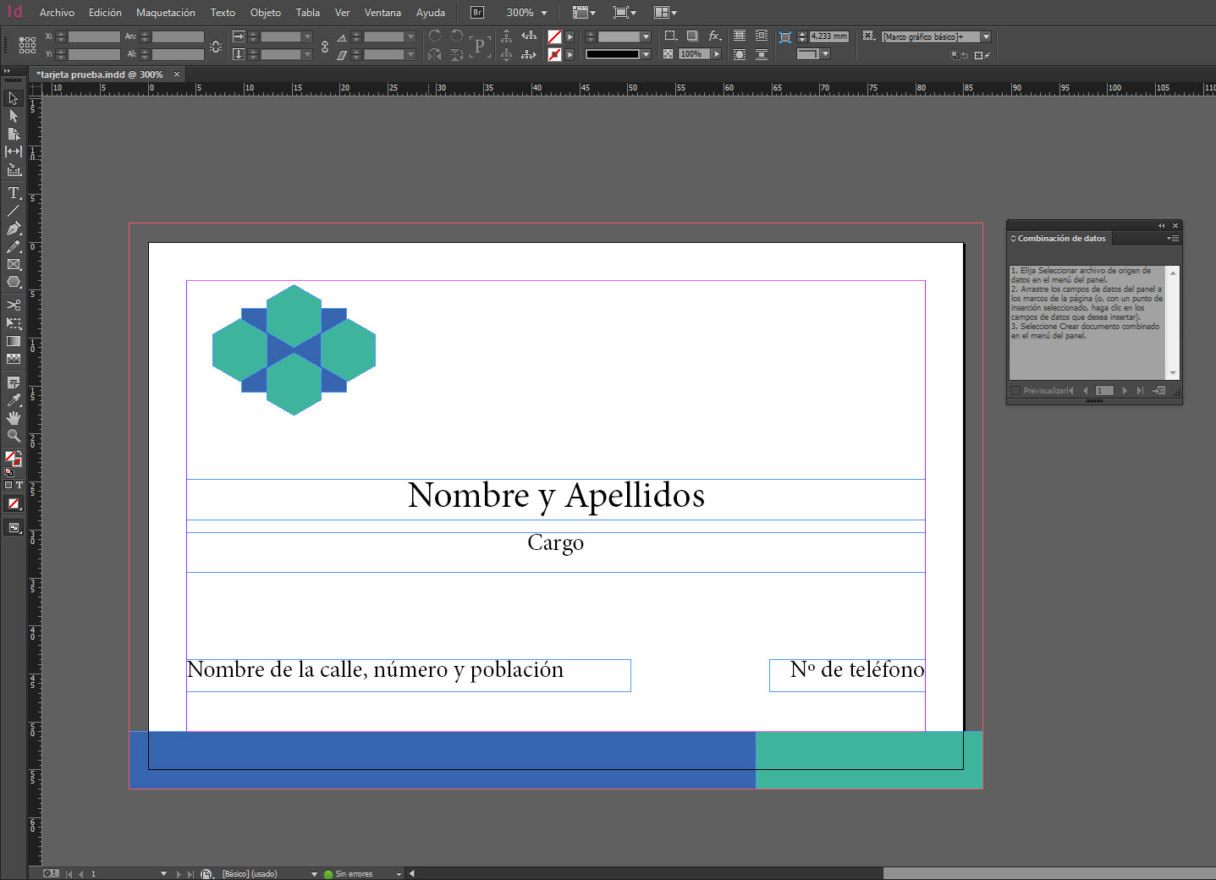Toggle formatting affects text button
This screenshot has width=1216, height=880.
(19, 485)
